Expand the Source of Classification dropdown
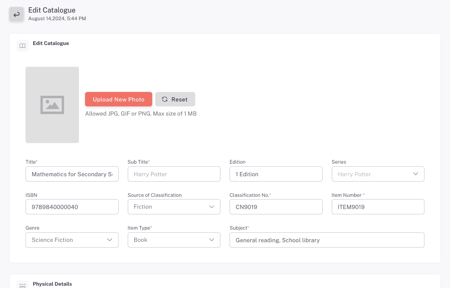450x288 pixels. (174, 207)
